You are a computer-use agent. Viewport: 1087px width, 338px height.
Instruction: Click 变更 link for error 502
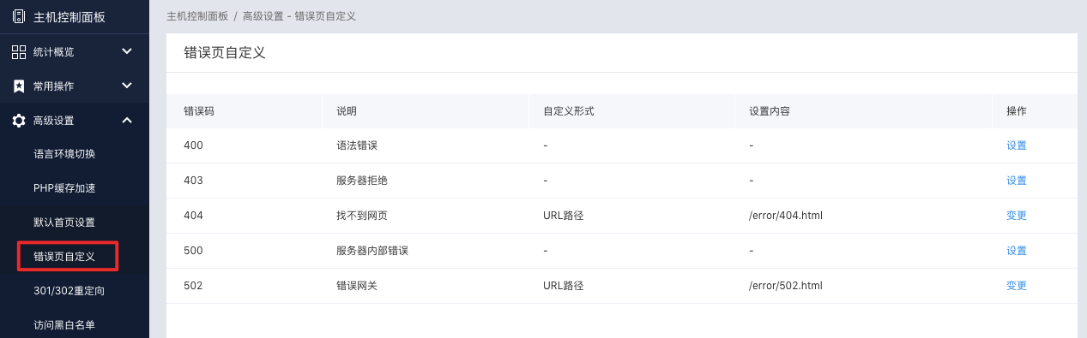[1017, 286]
